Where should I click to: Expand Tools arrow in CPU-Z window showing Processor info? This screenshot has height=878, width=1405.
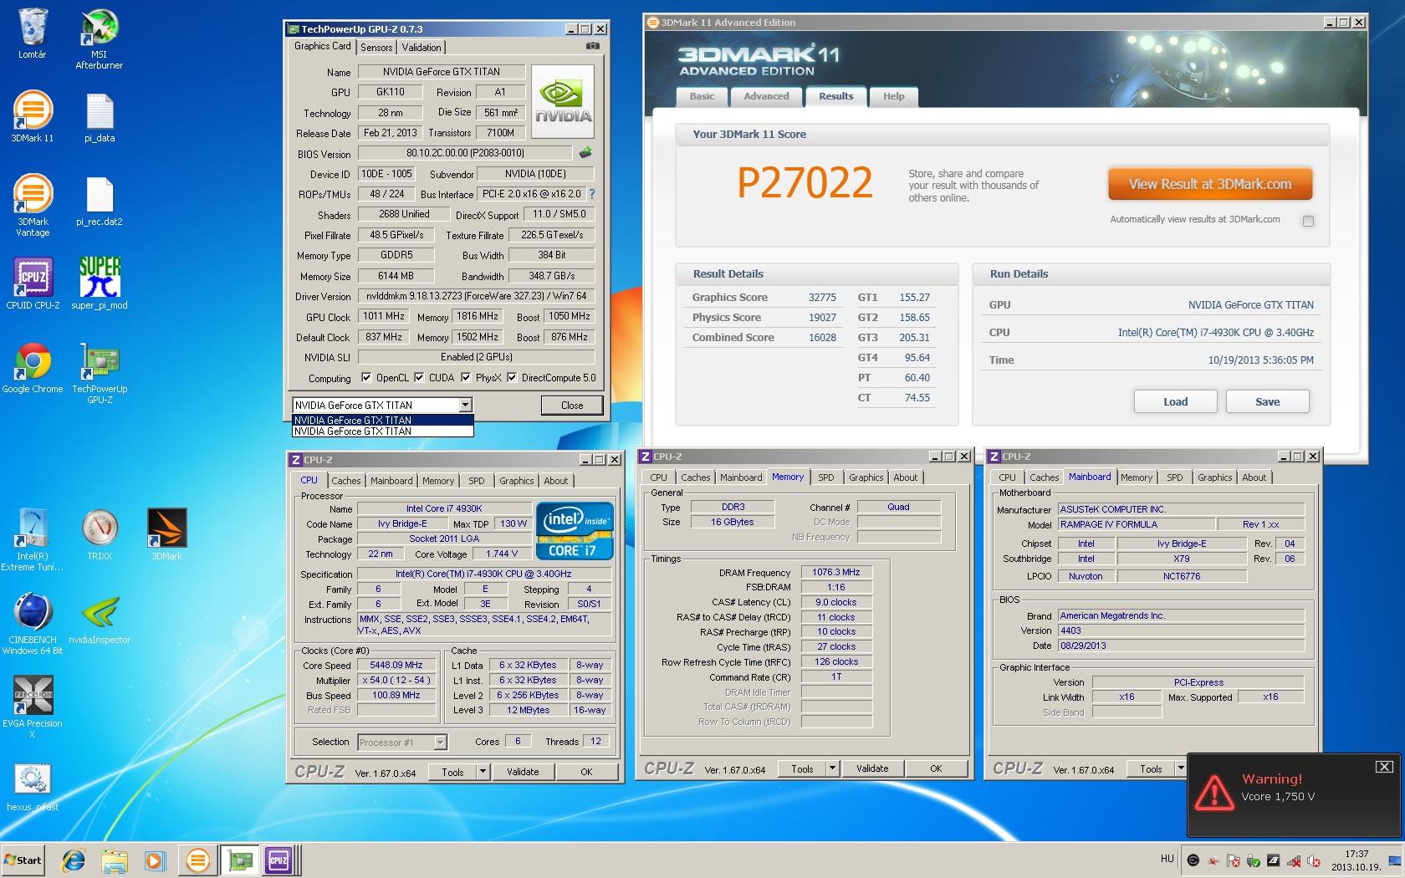(483, 772)
